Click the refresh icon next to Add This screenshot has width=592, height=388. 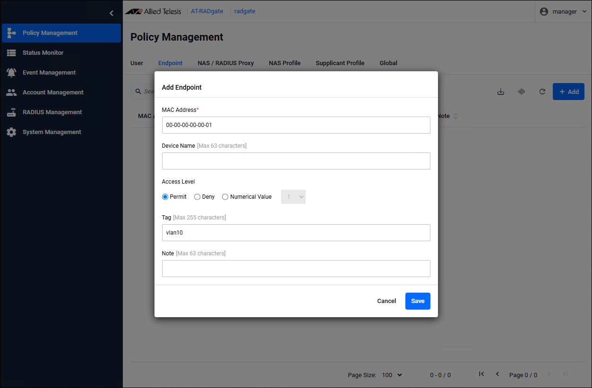pyautogui.click(x=542, y=92)
